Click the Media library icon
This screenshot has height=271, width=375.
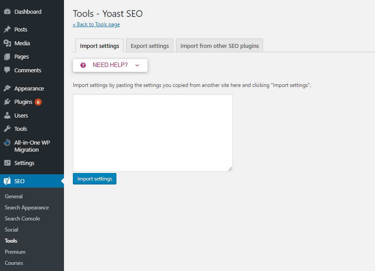coord(8,43)
